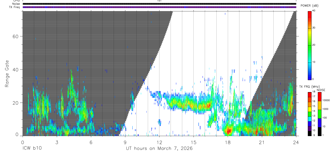Click the purple 10–11 MHz TX FRQ swatch
The image size is (333, 154).
(310, 128)
